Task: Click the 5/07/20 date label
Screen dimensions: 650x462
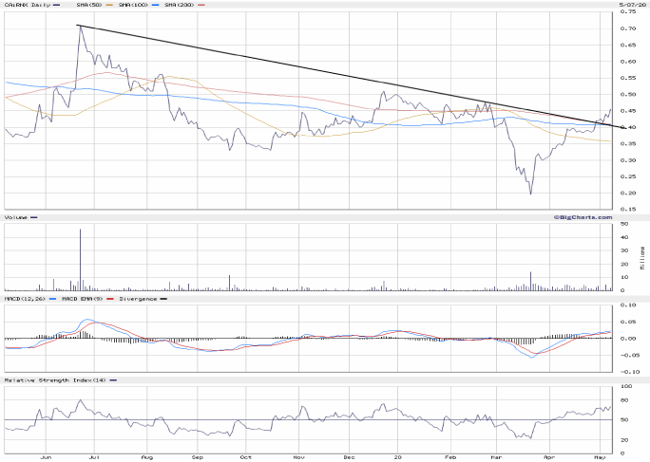Action: click(632, 5)
